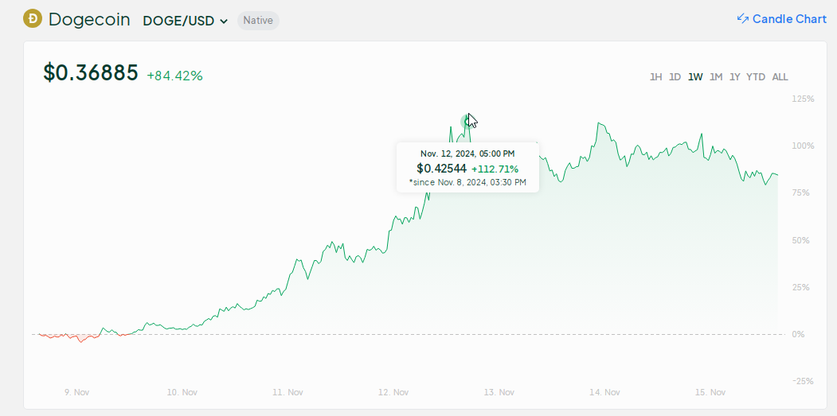Click the Native badge
Image resolution: width=837 pixels, height=416 pixels.
point(258,21)
